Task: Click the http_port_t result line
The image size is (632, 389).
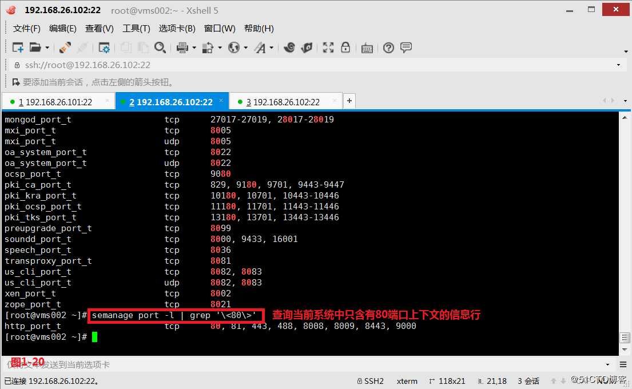Action: (210, 326)
